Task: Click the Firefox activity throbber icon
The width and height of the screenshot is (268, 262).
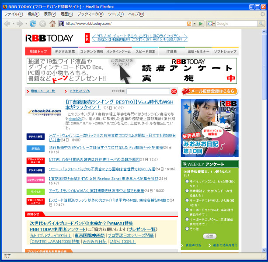Action: (263, 14)
